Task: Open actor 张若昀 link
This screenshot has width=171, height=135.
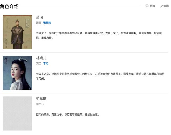Action: [47, 23]
